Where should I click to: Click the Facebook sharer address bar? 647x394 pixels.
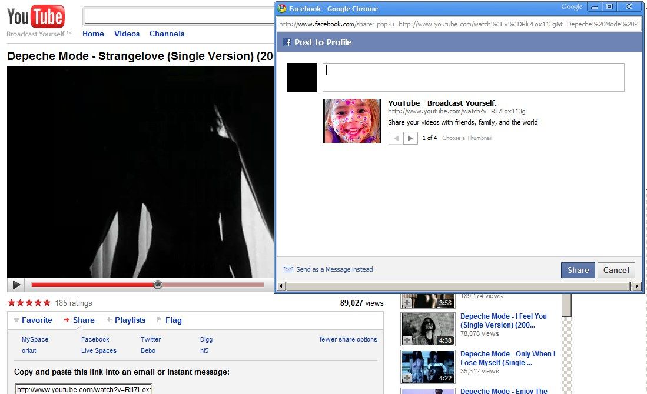[459, 24]
